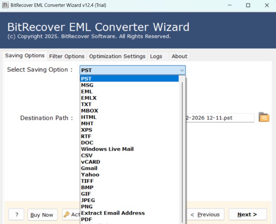Image resolution: width=276 pixels, height=224 pixels.
Task: Pick Gmail as the saving option
Action: click(89, 168)
